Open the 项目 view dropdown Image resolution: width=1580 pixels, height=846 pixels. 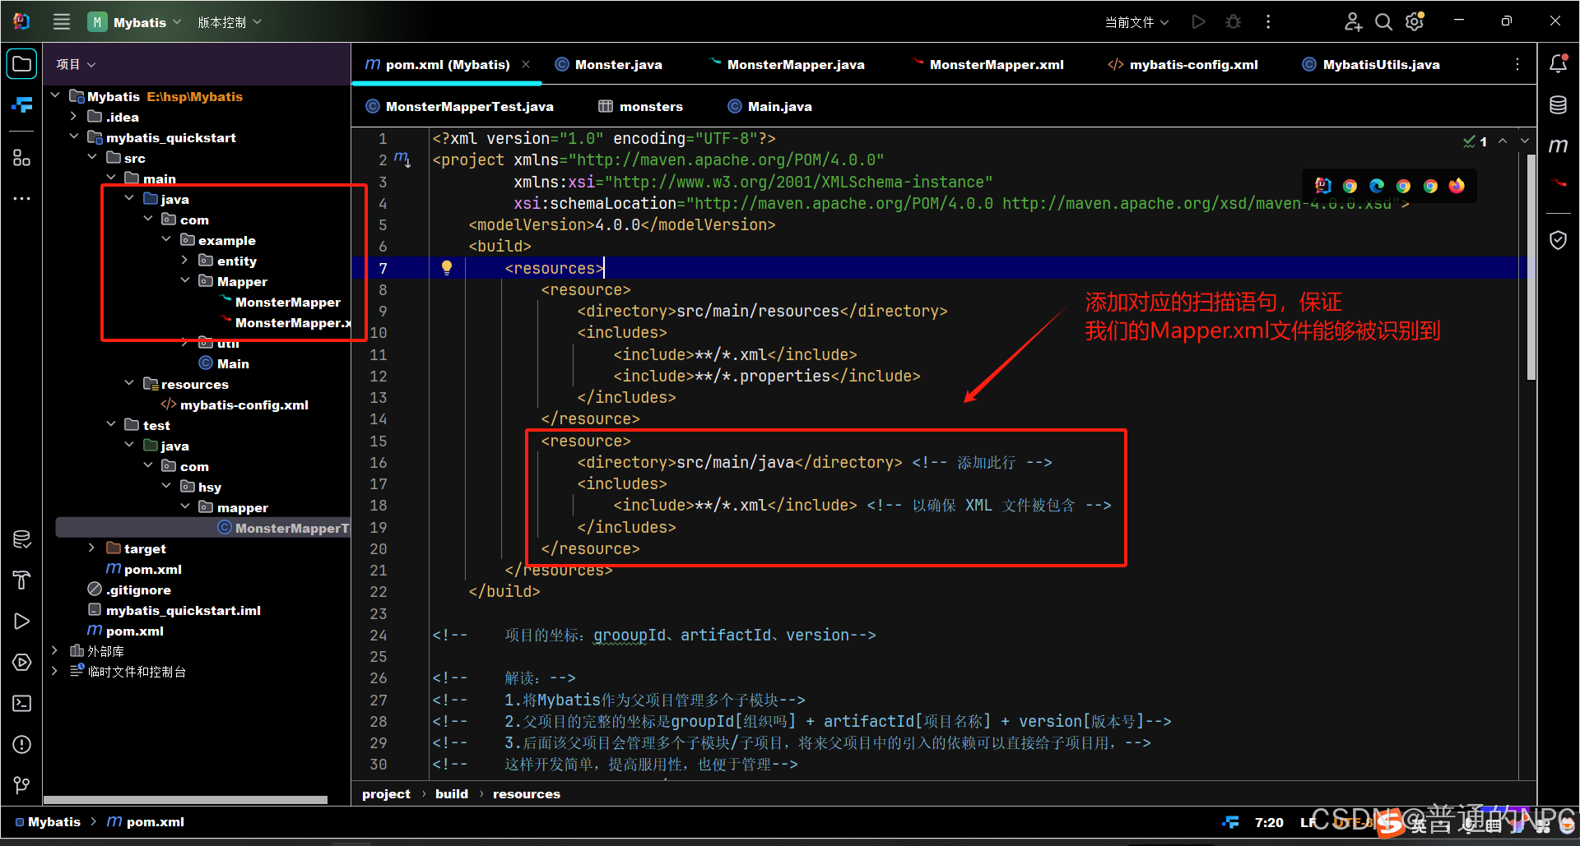click(x=76, y=64)
